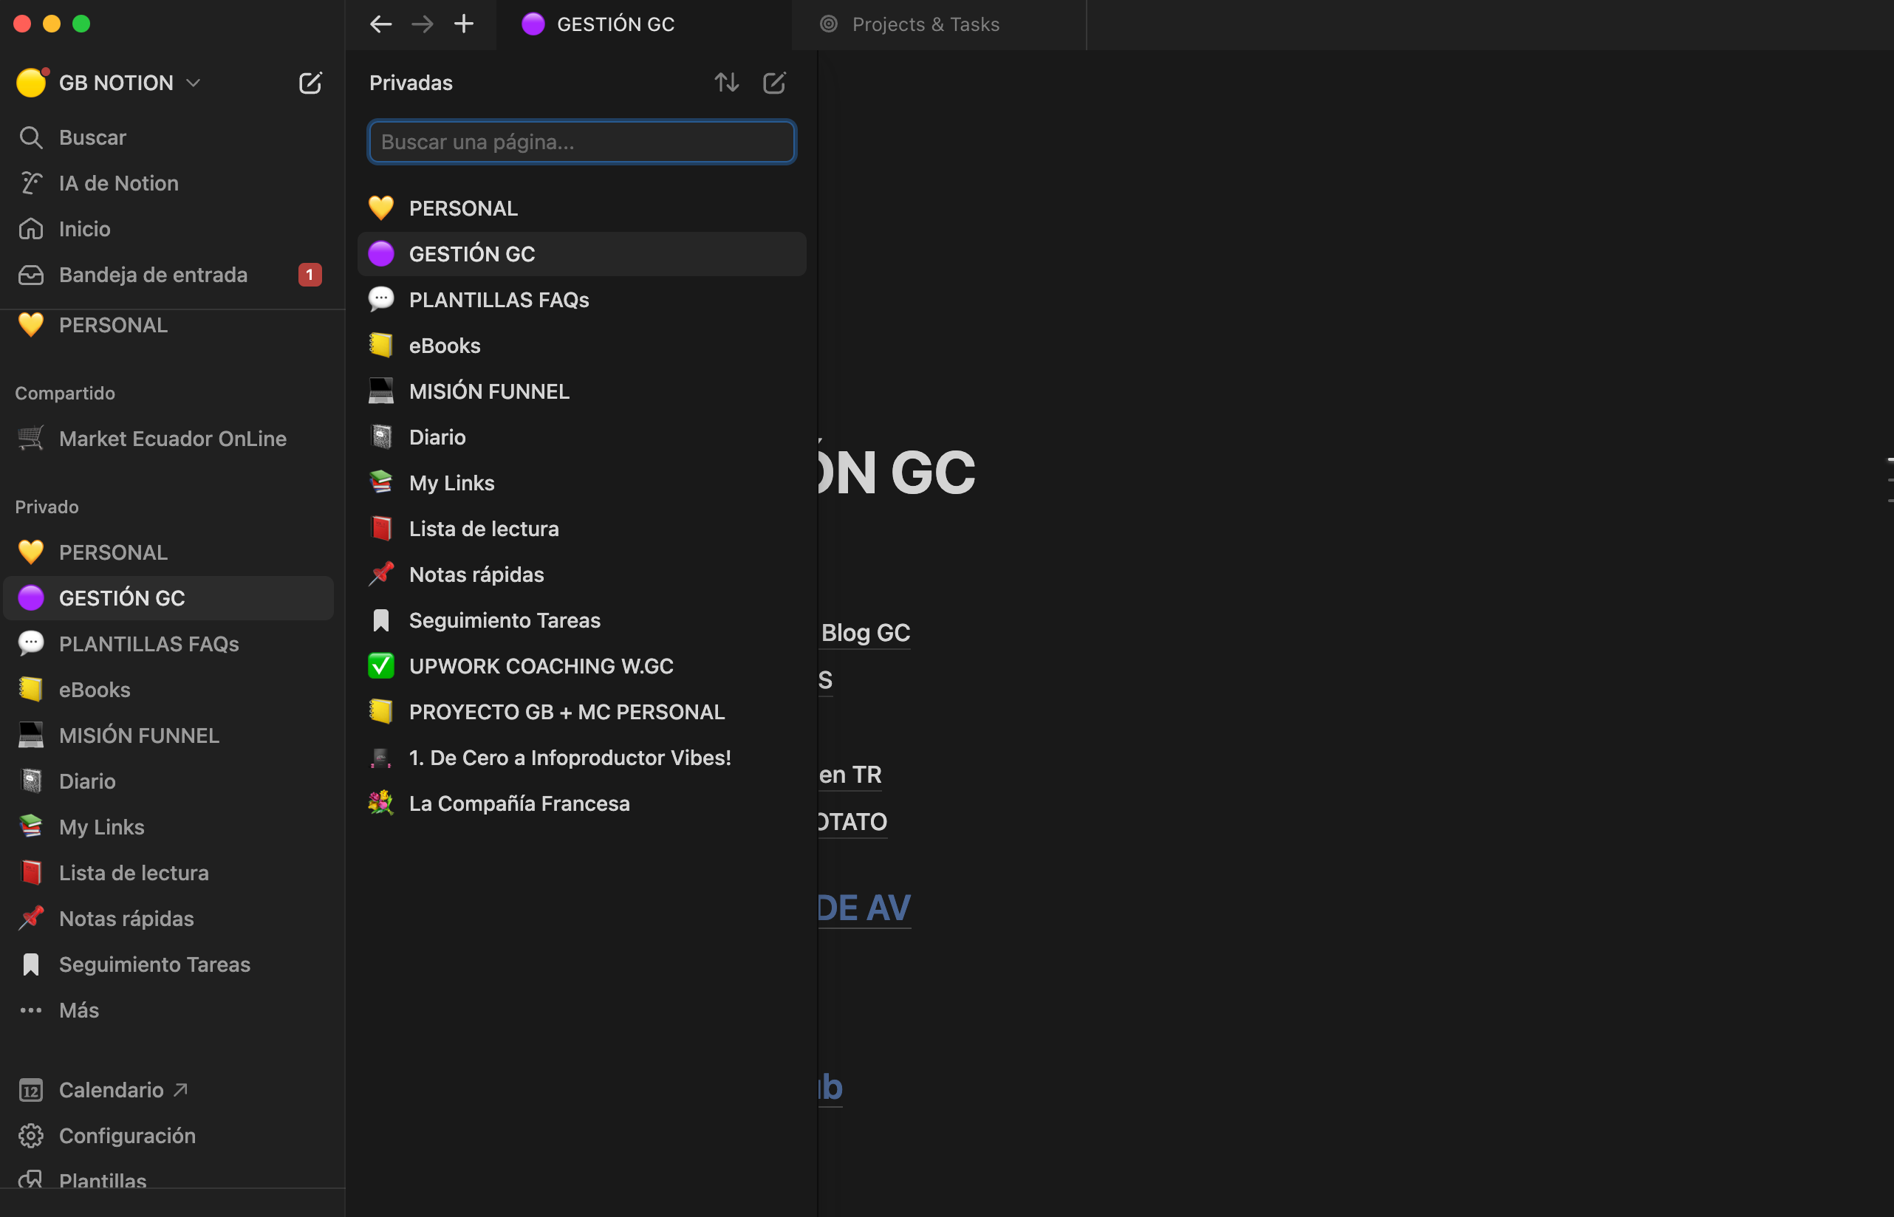Expand Más in the sidebar
This screenshot has height=1217, width=1894.
pos(168,1011)
